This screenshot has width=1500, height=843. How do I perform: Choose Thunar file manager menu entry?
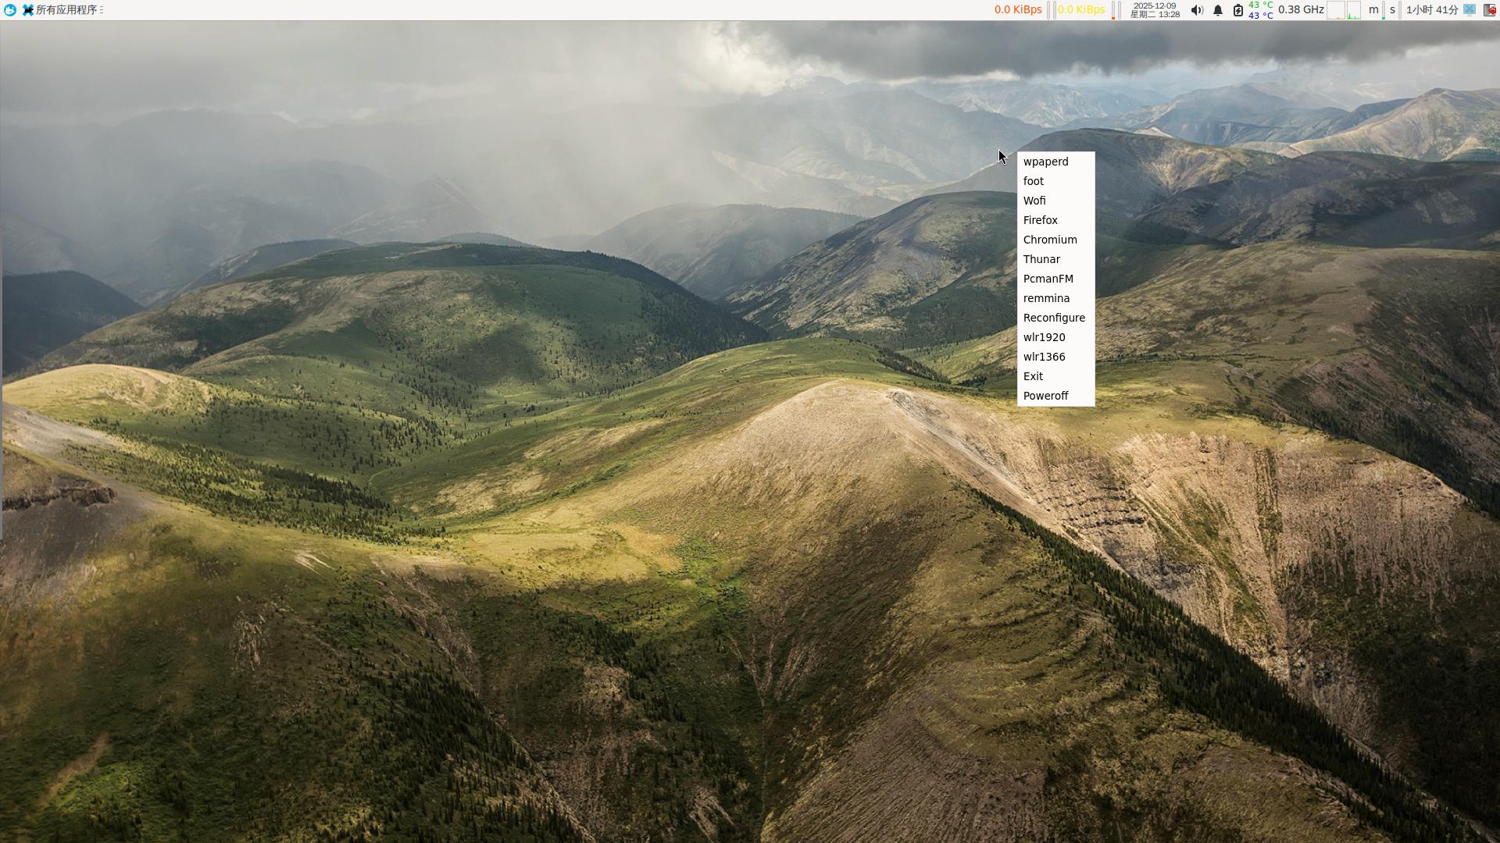click(1041, 259)
